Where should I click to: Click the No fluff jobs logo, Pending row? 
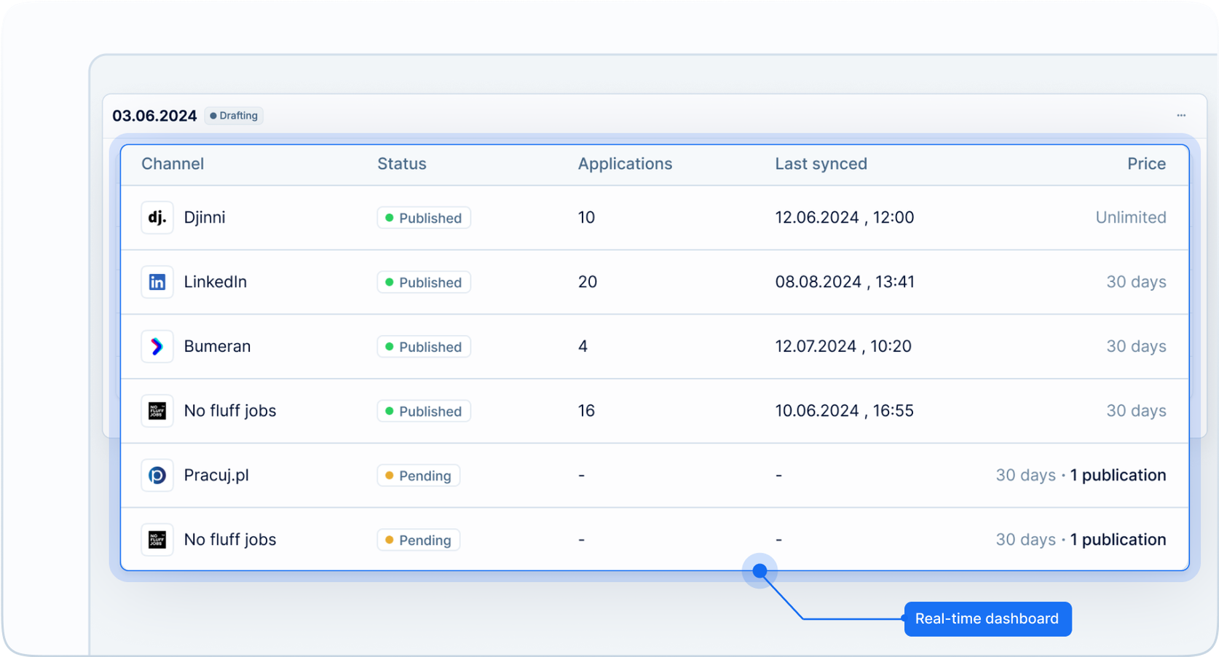tap(157, 540)
